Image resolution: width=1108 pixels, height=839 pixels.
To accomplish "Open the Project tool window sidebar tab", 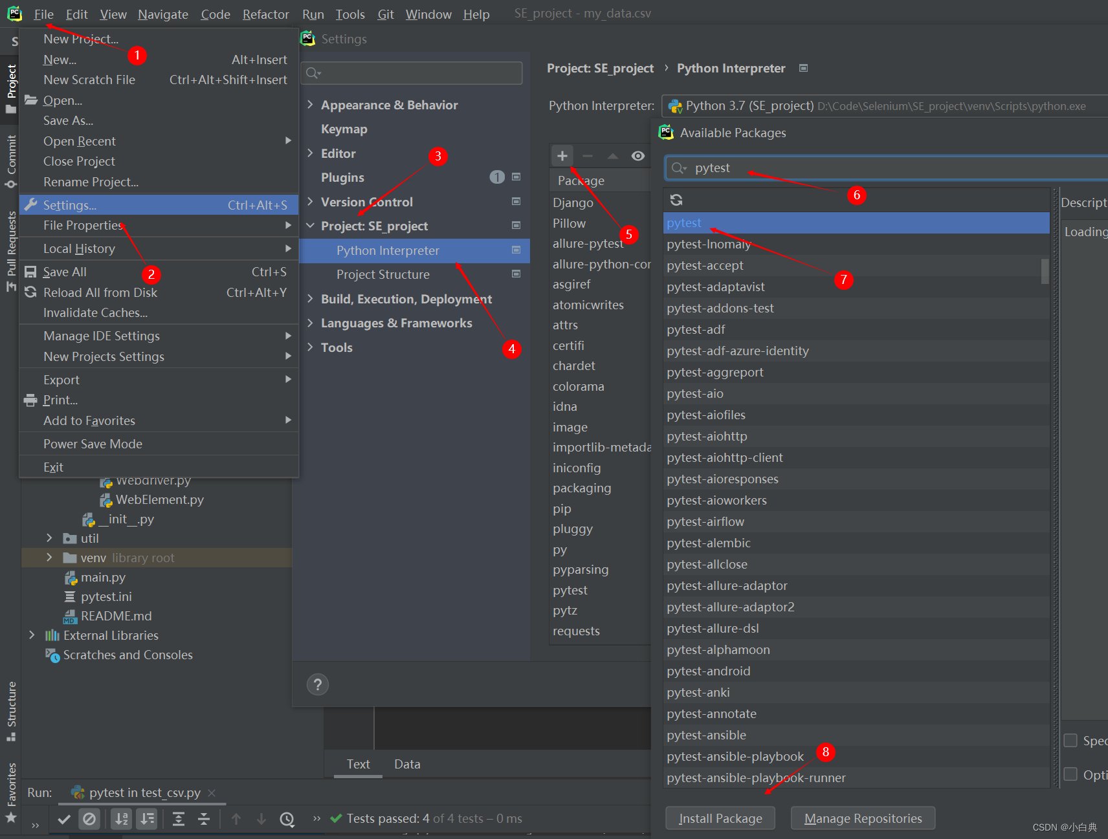I will [x=11, y=89].
